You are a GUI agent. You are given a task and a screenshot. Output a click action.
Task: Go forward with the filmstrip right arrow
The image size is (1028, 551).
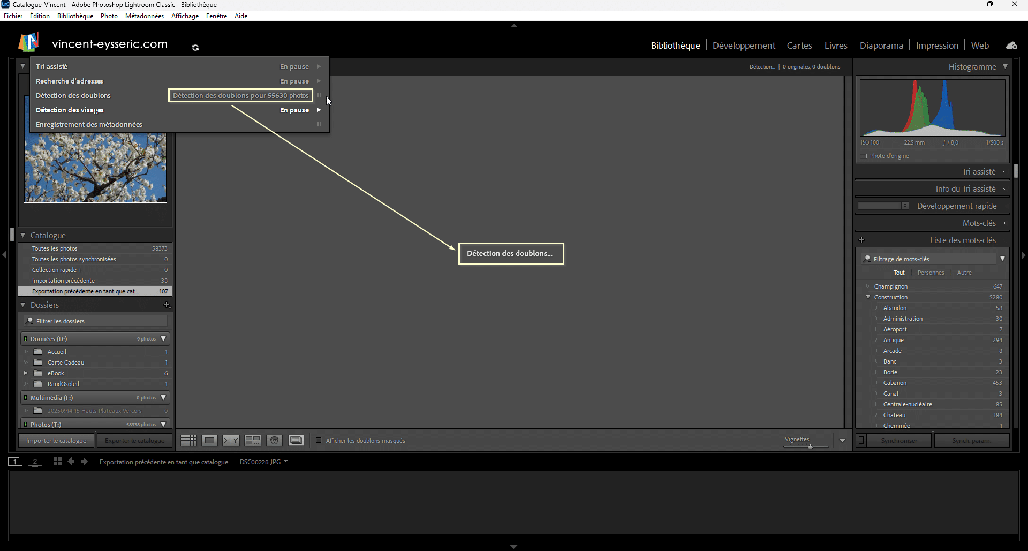point(84,462)
